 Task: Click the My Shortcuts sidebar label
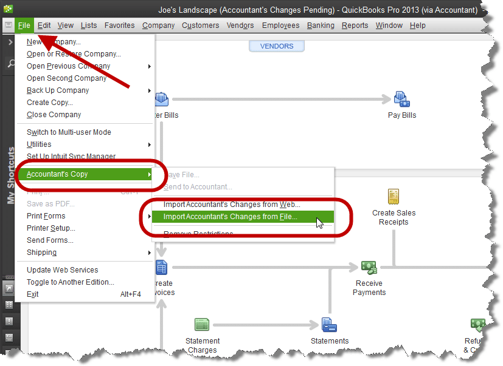pos(11,175)
